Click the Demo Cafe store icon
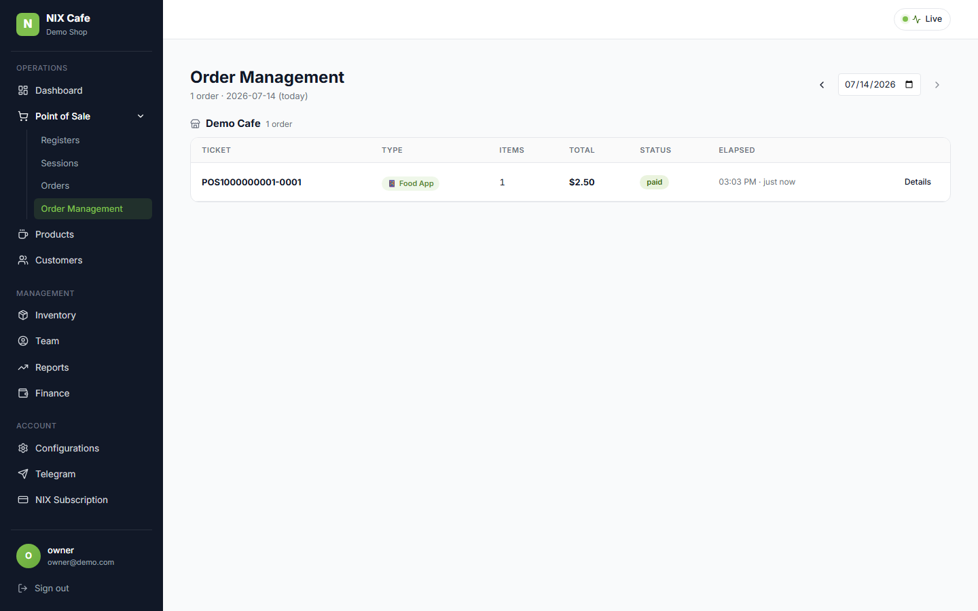This screenshot has height=611, width=978. [196, 124]
